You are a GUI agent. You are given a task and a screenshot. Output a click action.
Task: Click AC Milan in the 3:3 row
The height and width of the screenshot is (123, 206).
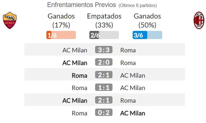tap(75, 50)
